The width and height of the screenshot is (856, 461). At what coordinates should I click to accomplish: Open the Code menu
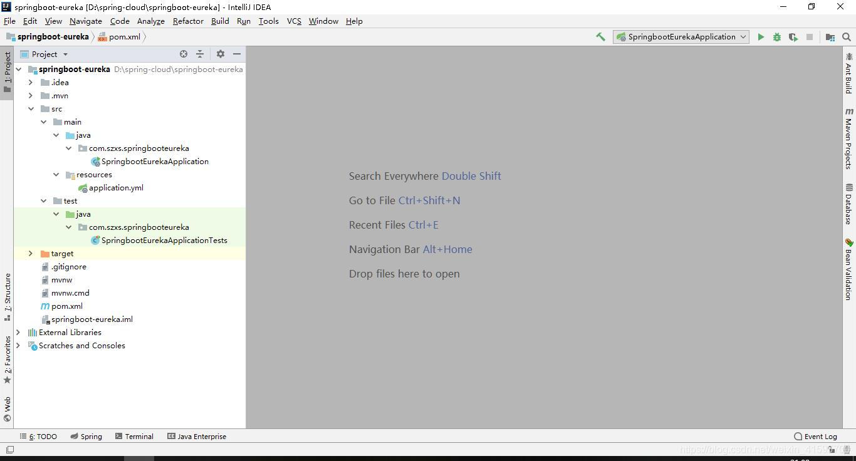point(120,21)
